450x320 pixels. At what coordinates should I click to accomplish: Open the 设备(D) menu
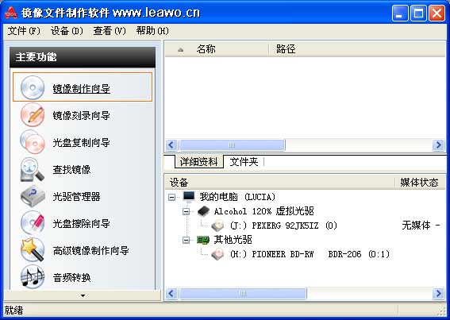click(x=67, y=31)
